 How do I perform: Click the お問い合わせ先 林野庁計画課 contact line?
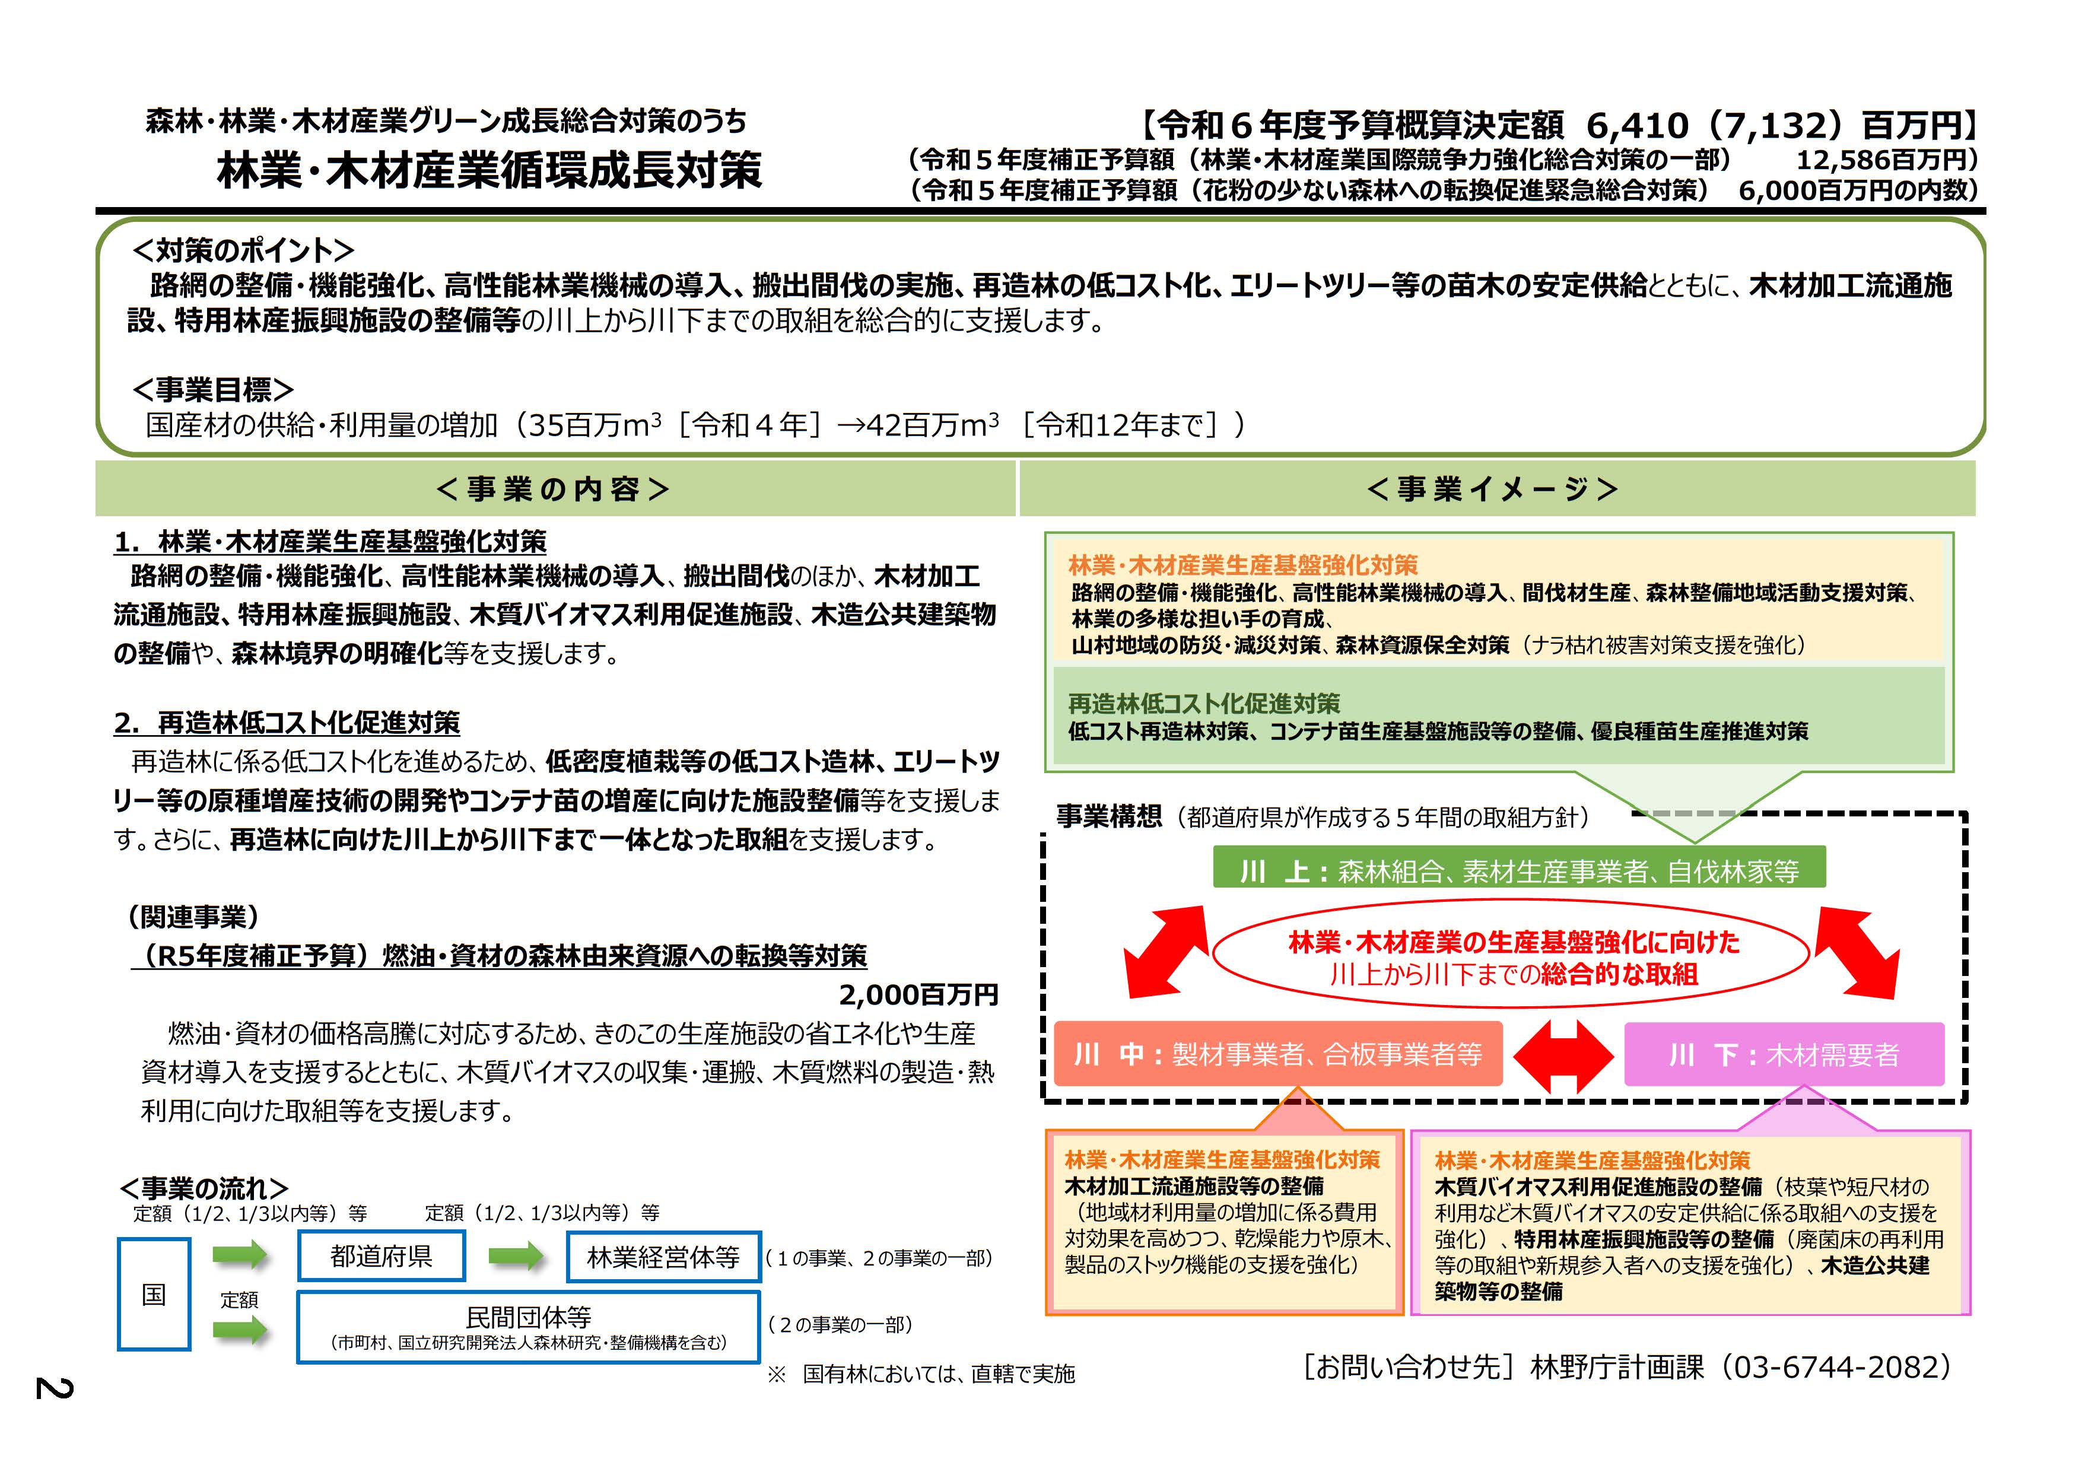coord(1627,1368)
